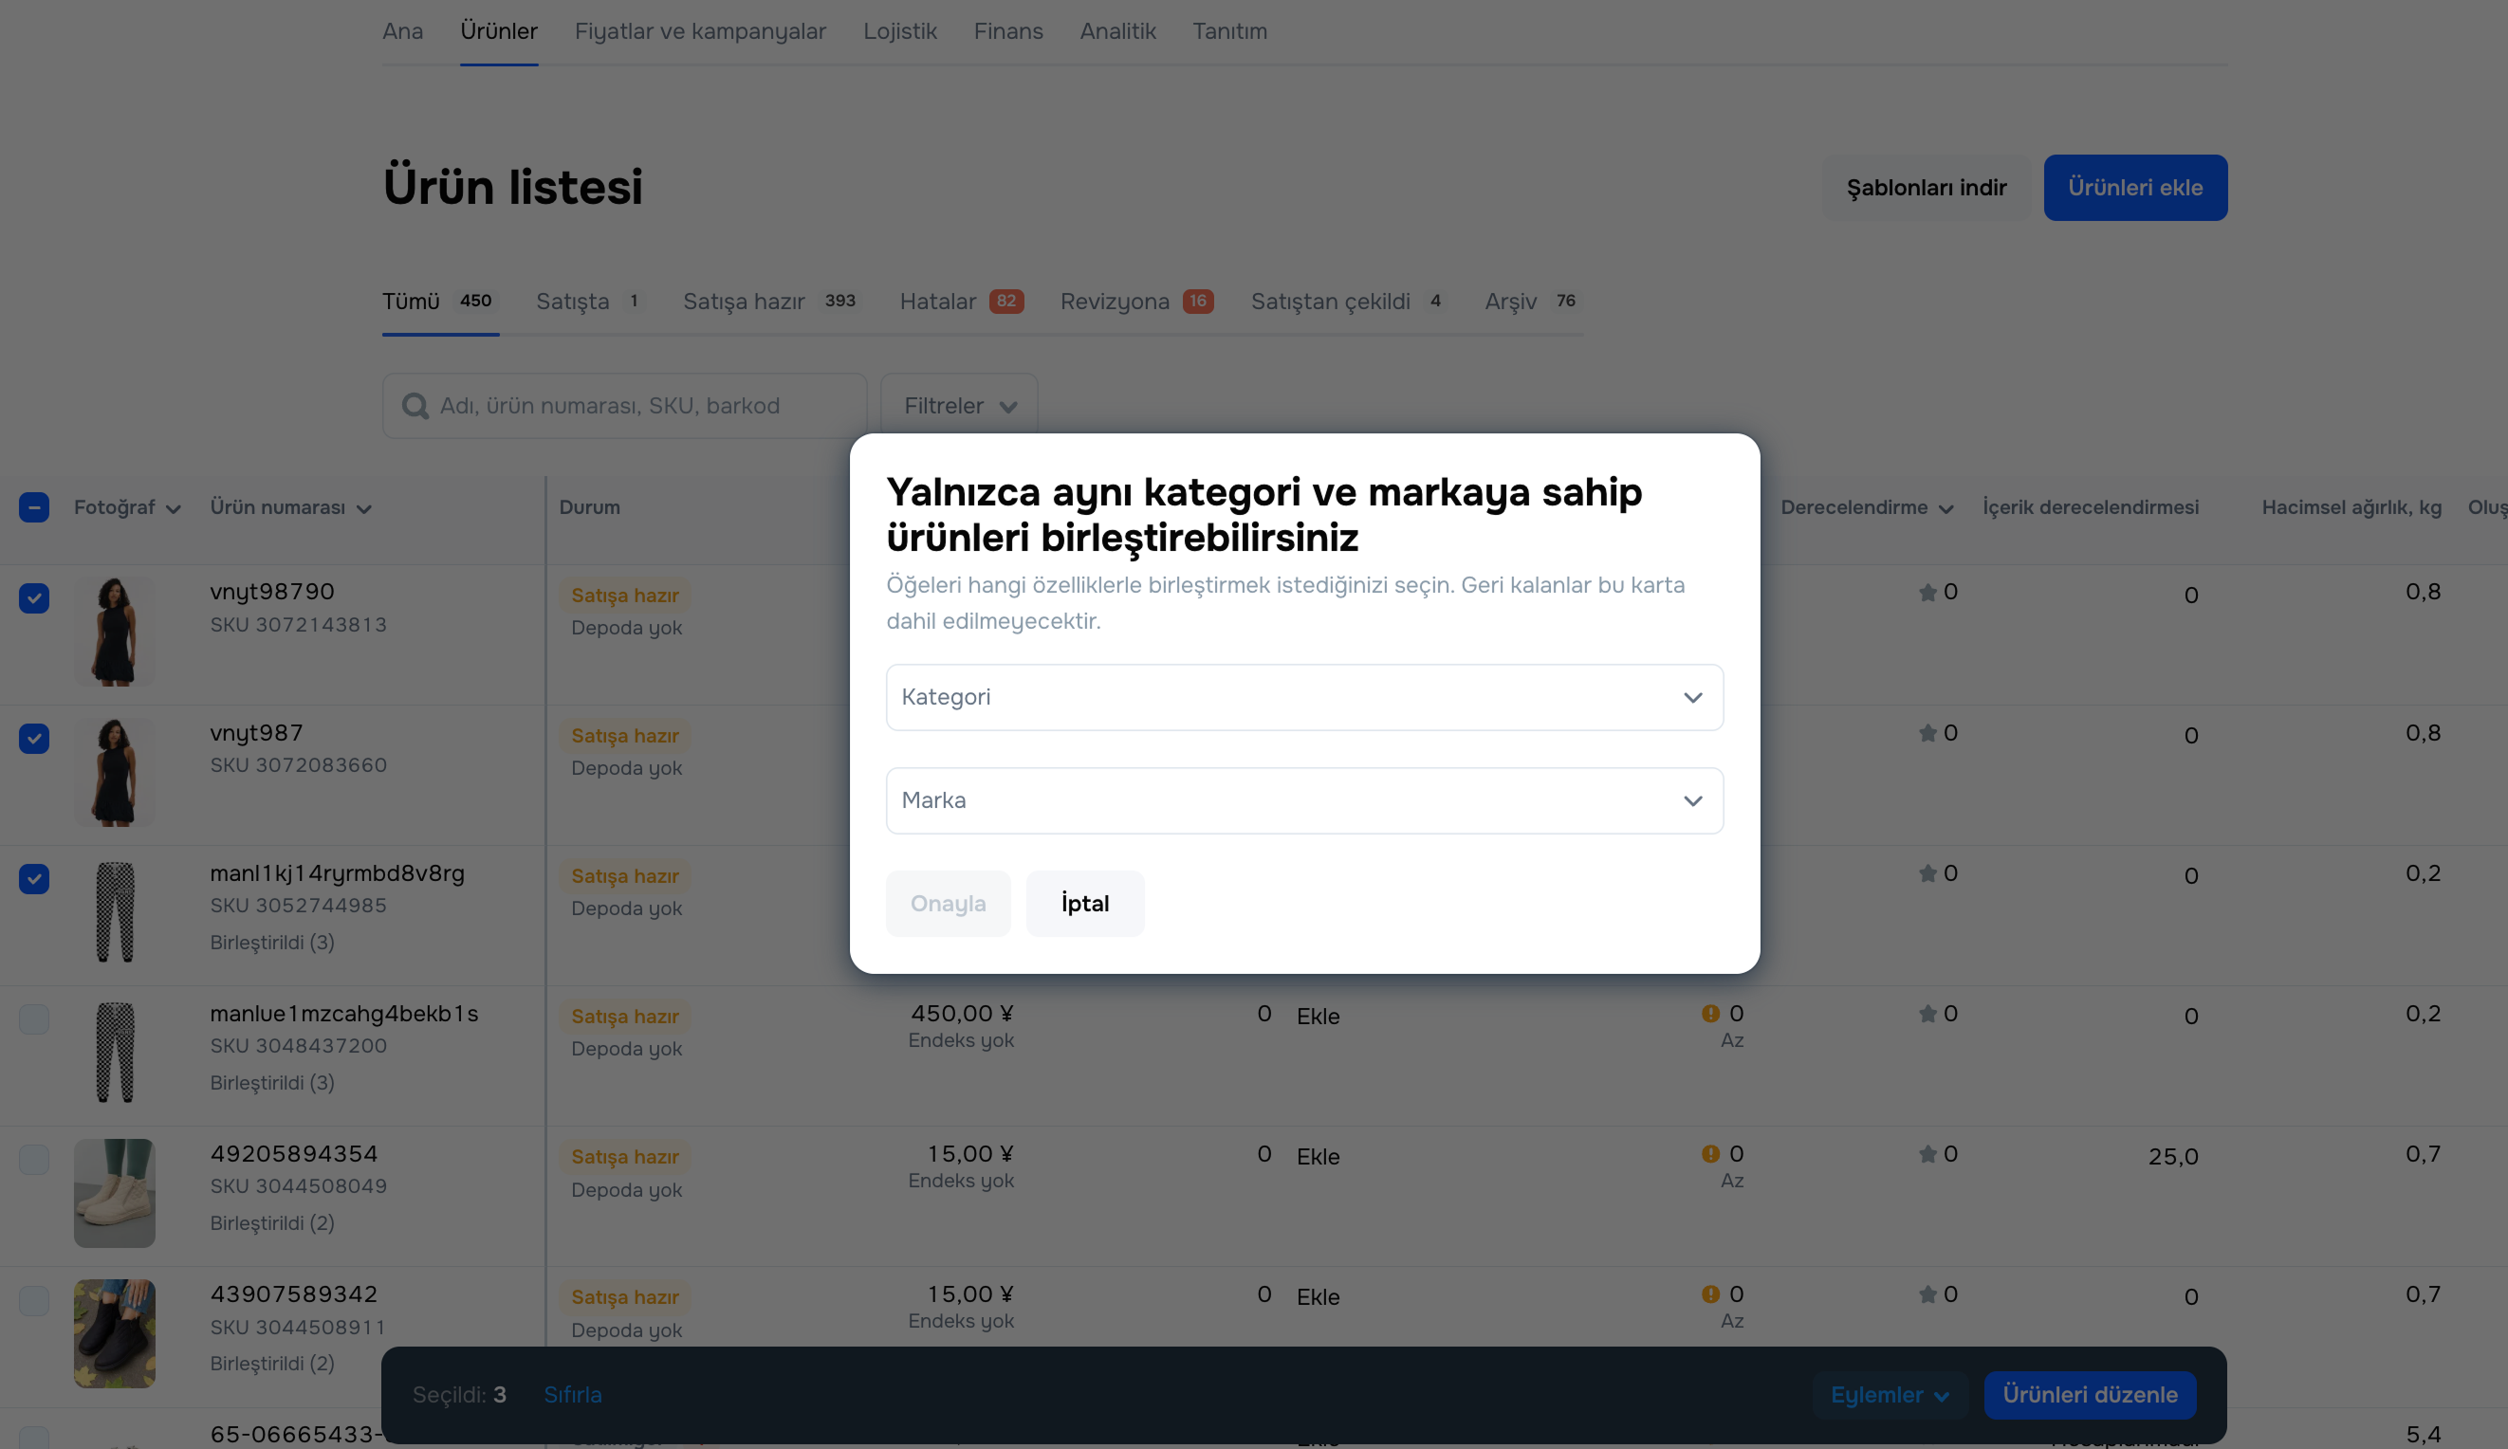Image resolution: width=2508 pixels, height=1449 pixels.
Task: Click the sort arrow next to Fotoğraf
Action: (174, 509)
